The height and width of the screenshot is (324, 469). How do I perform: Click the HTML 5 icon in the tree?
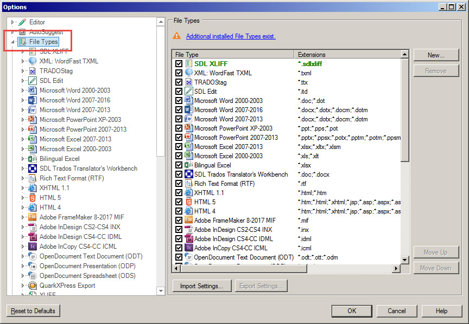coord(33,198)
